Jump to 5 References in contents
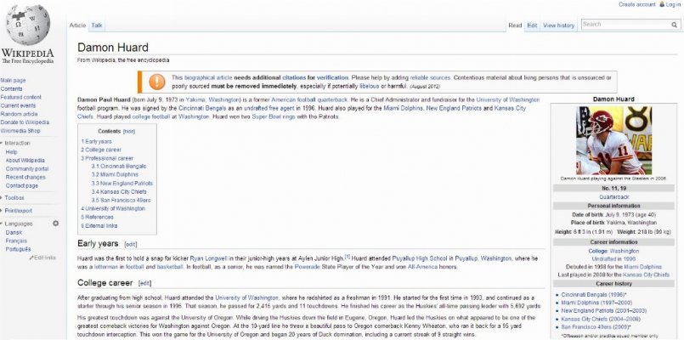 [x=97, y=217]
